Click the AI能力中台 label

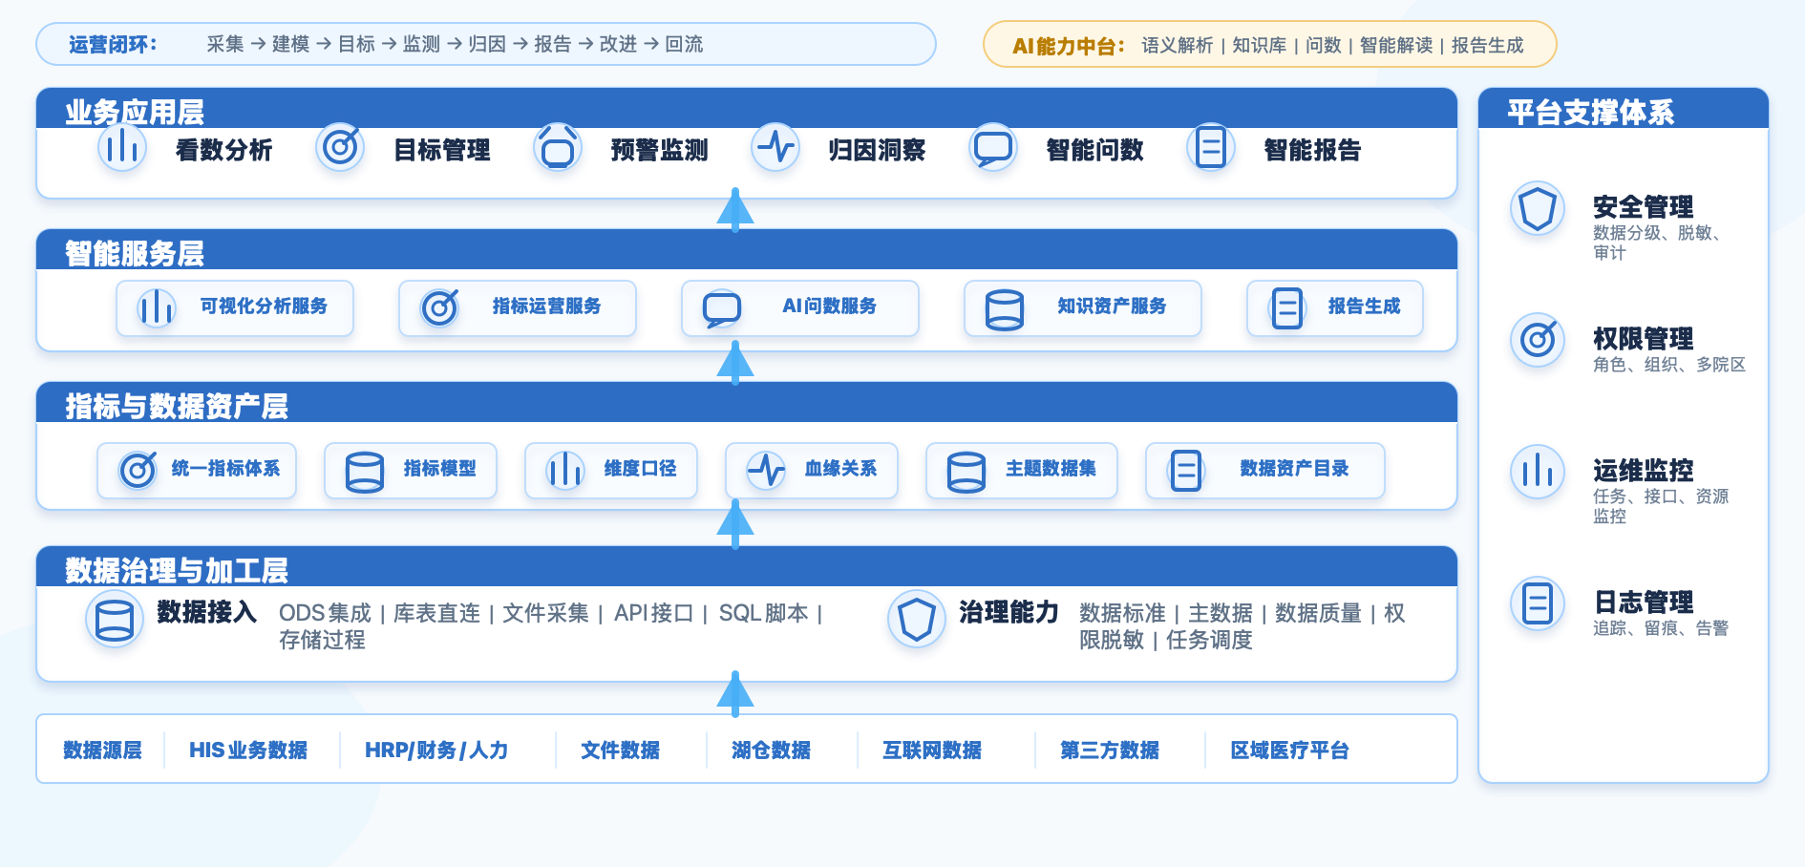(x=1069, y=46)
